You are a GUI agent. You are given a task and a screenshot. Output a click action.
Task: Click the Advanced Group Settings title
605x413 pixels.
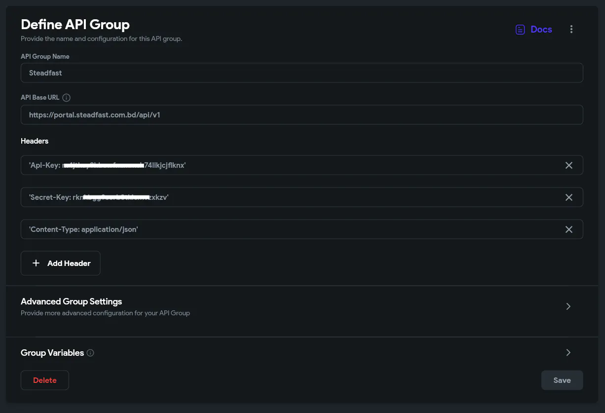[71, 301]
